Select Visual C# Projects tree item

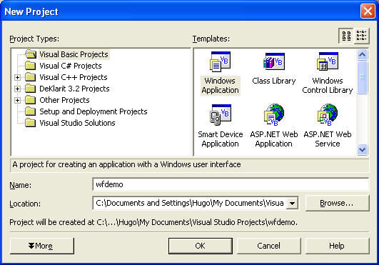[x=71, y=66]
